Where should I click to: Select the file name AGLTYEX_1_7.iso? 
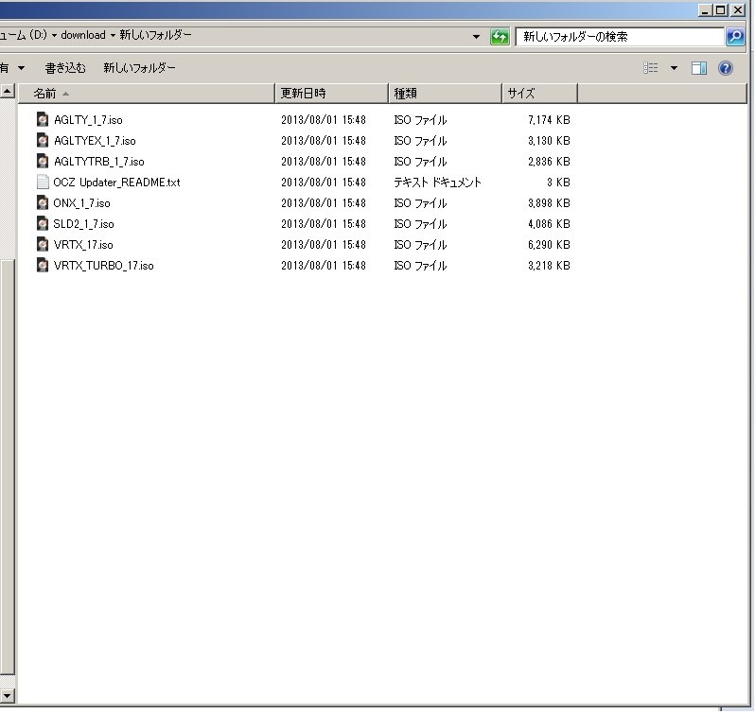95,141
